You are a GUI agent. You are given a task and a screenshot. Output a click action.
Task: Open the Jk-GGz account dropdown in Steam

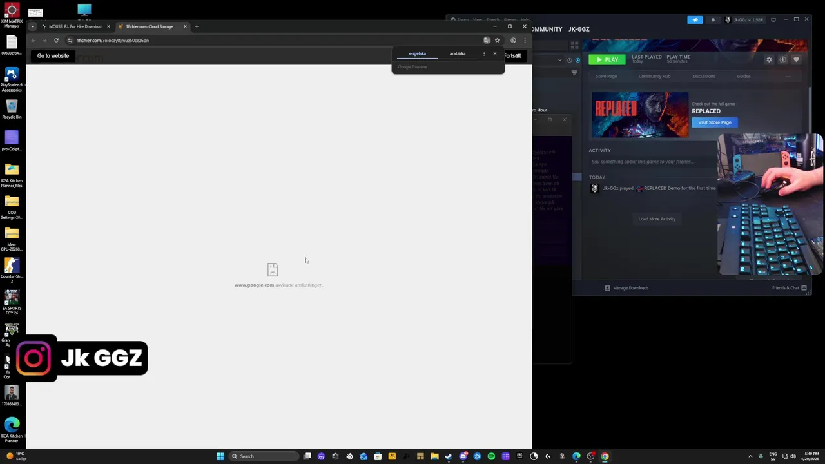click(x=745, y=20)
